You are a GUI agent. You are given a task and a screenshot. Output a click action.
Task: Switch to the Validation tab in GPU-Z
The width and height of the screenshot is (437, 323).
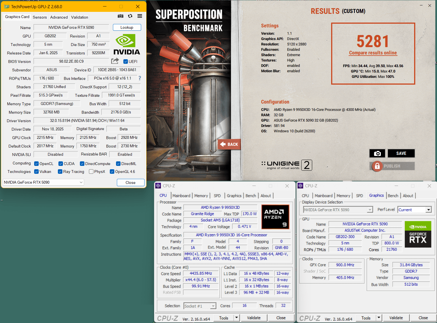[80, 17]
